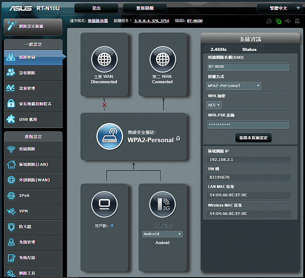Click the USB status icon in header
The image size is (305, 278).
click(x=288, y=21)
